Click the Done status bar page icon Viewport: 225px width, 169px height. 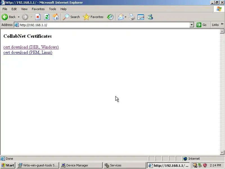3,159
